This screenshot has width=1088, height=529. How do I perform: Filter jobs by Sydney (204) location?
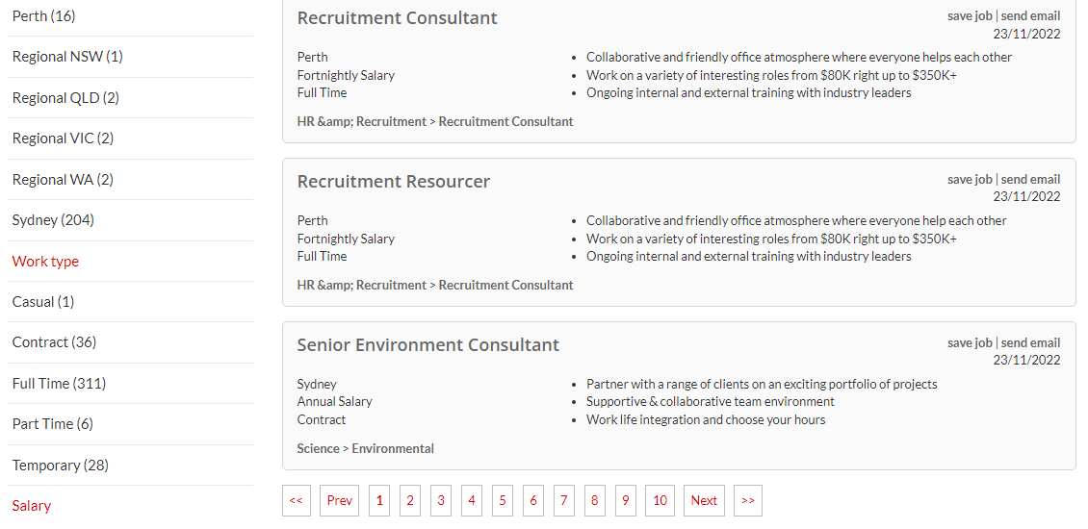coord(53,220)
